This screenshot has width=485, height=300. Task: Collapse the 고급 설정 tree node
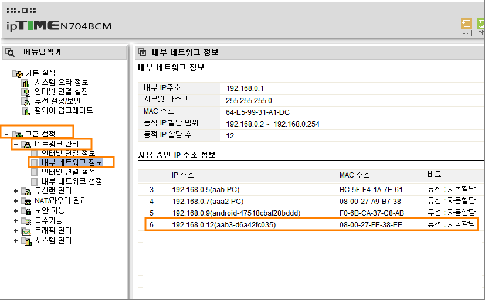(x=6, y=134)
